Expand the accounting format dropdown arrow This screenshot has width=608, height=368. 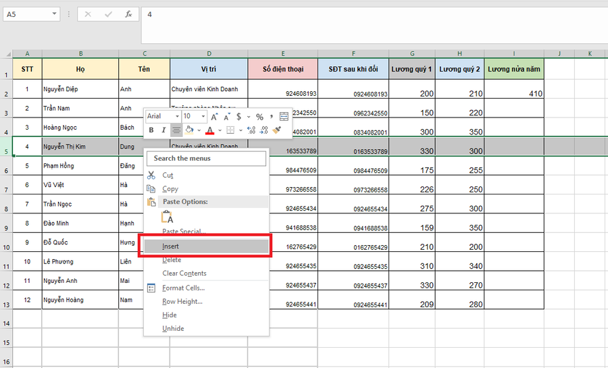click(249, 117)
